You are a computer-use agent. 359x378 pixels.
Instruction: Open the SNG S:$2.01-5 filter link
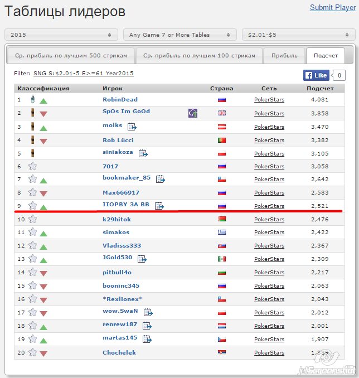(84, 73)
